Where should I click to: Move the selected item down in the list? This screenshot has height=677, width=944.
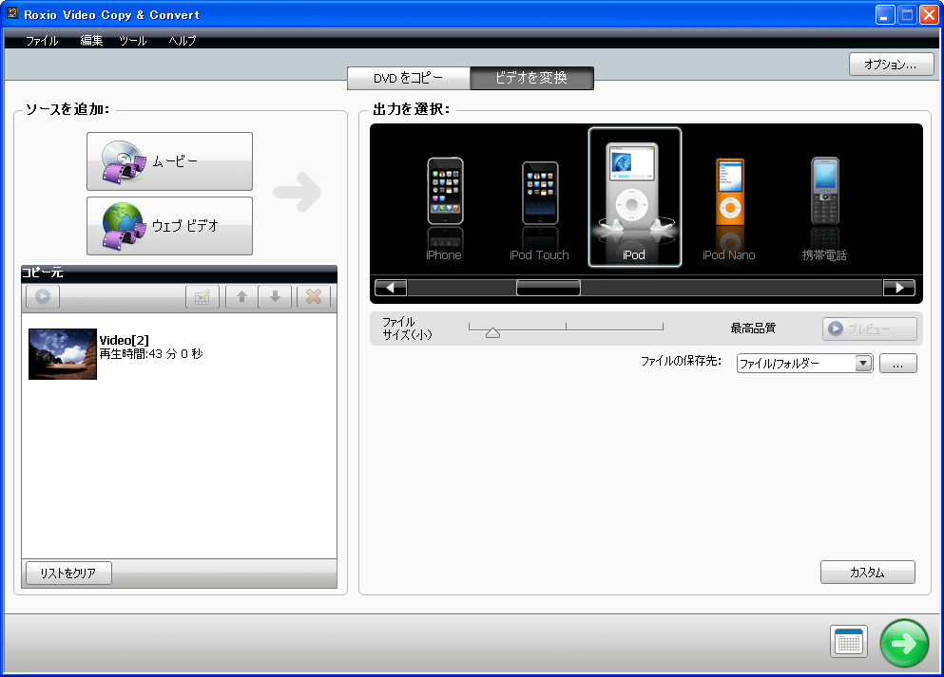[275, 296]
